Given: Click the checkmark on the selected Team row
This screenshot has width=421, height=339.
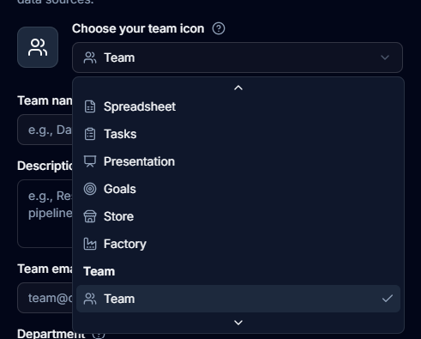Looking at the screenshot, I should pos(388,299).
